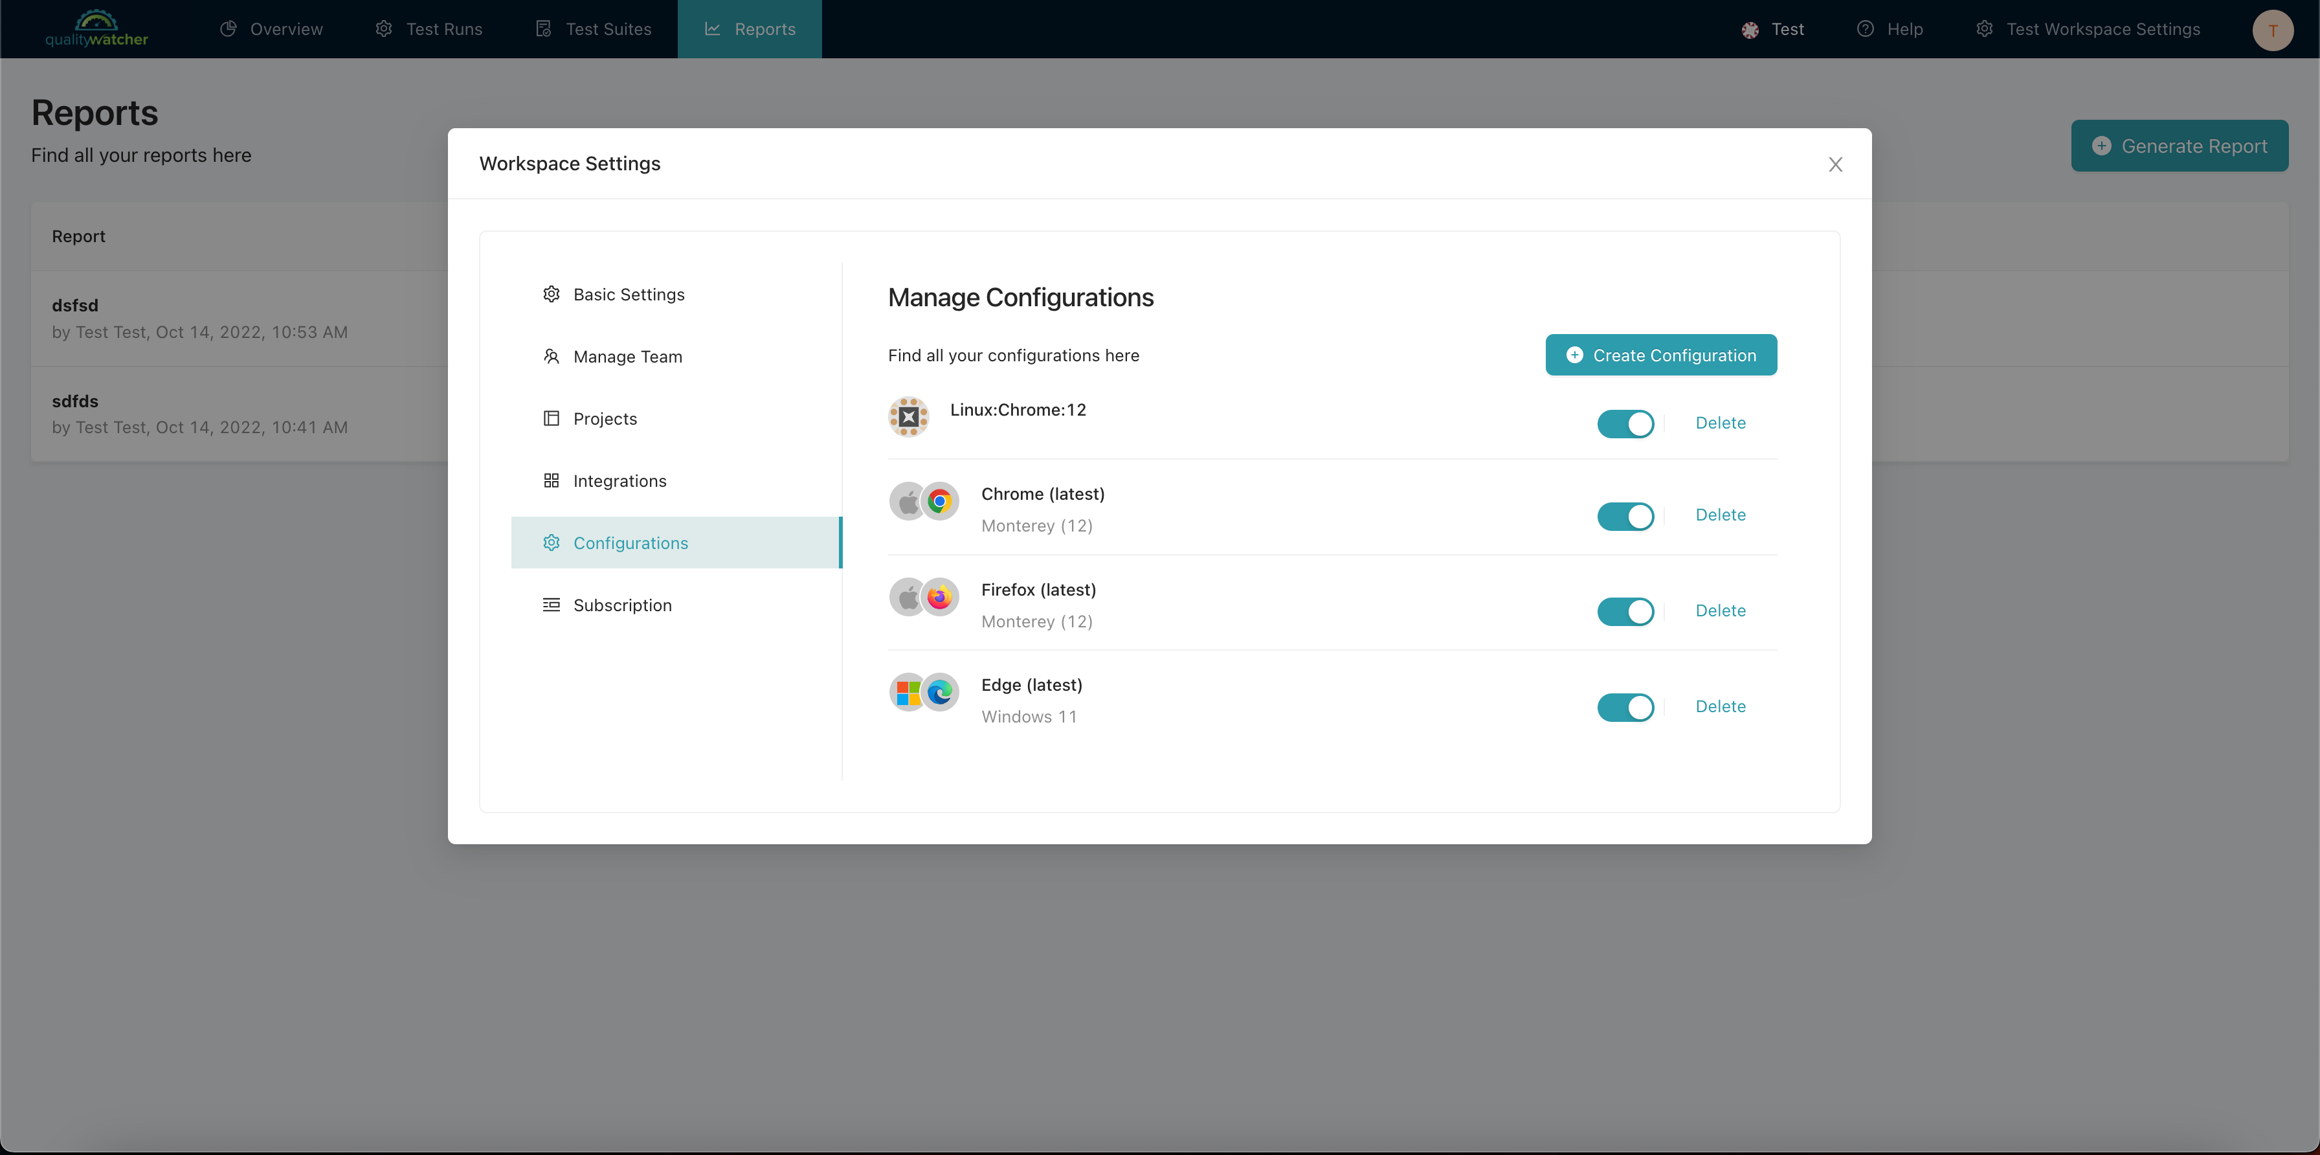
Task: Click the Firefox (latest) configuration name
Action: point(1038,589)
